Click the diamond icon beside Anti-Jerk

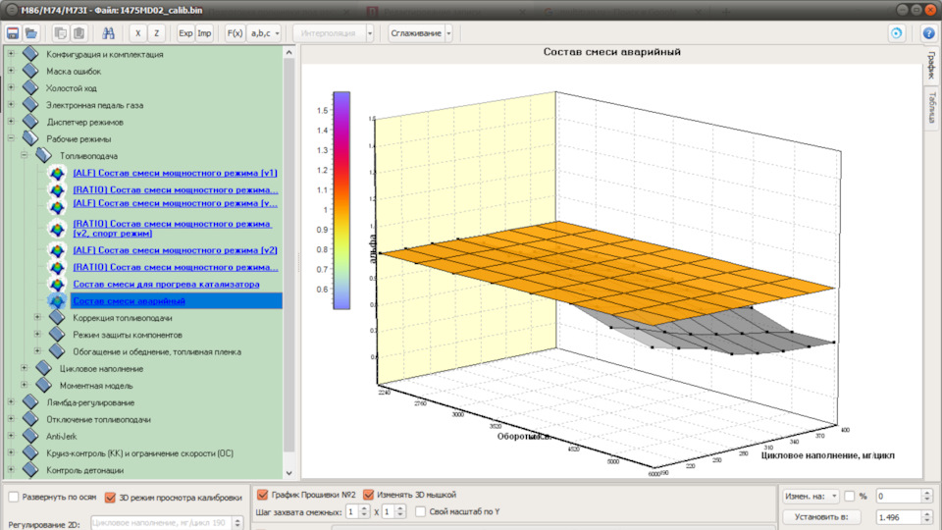[30, 436]
